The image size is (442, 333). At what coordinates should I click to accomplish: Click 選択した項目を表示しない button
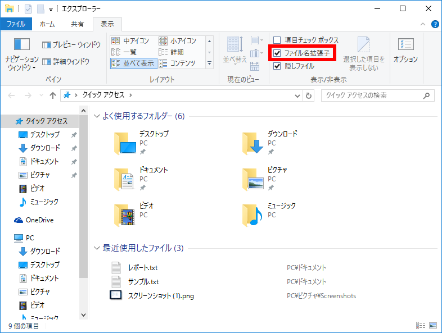(364, 53)
